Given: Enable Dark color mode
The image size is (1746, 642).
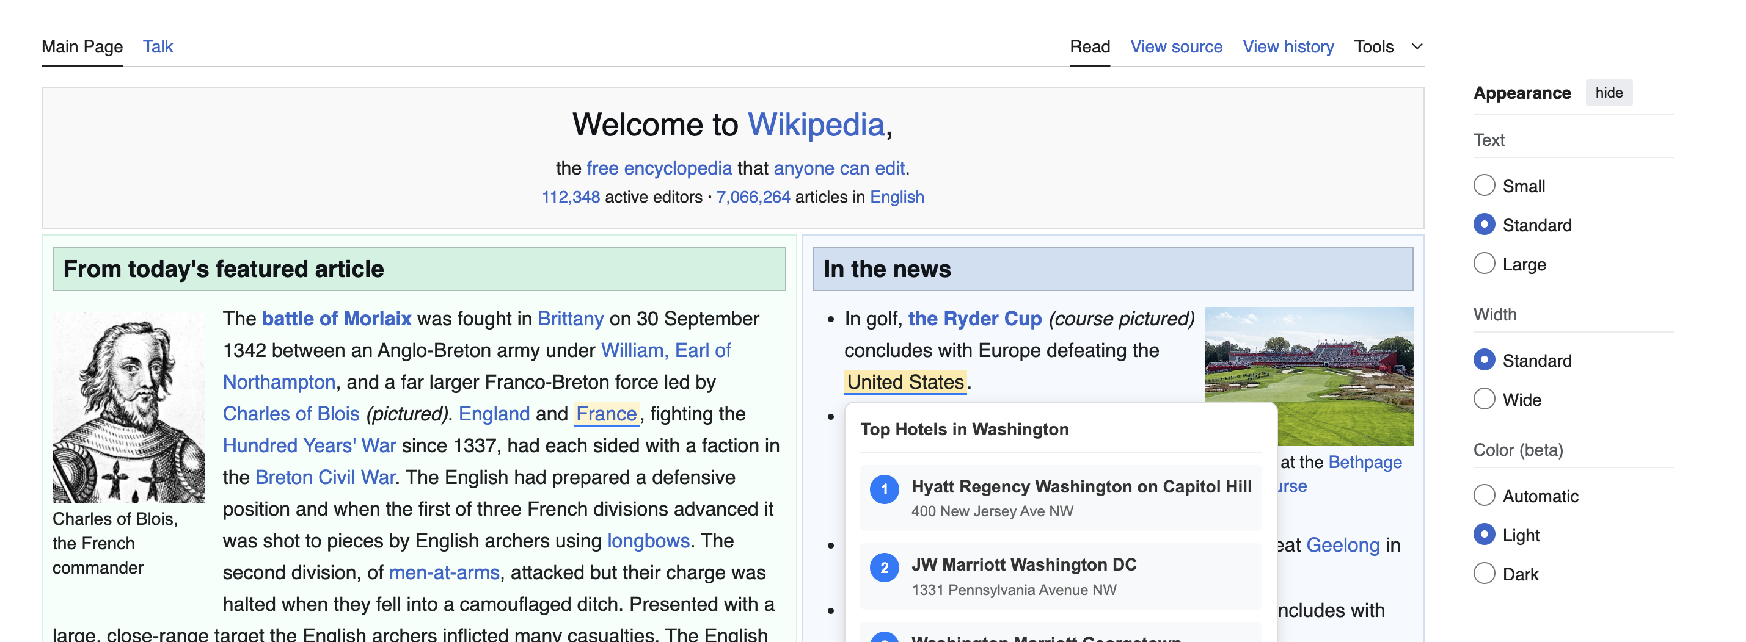Looking at the screenshot, I should (1484, 574).
